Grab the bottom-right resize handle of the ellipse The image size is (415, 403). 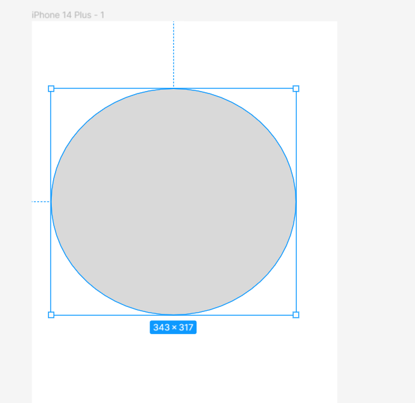pyautogui.click(x=296, y=315)
